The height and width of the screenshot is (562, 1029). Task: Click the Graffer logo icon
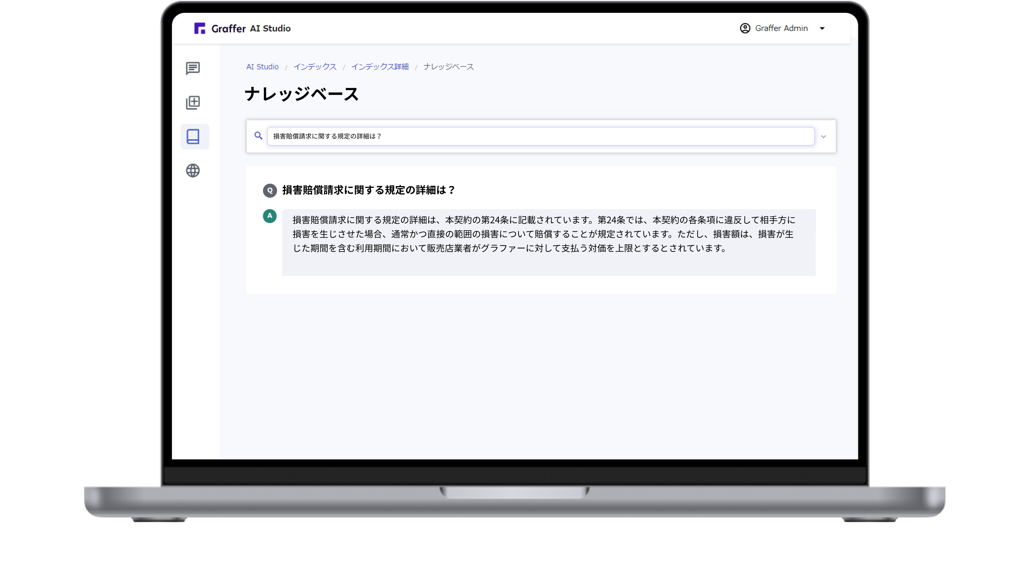[200, 28]
